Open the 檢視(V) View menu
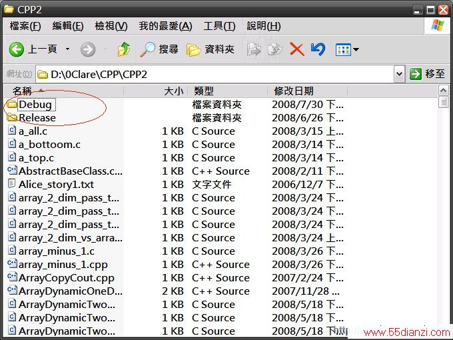The width and height of the screenshot is (453, 340). pyautogui.click(x=111, y=26)
